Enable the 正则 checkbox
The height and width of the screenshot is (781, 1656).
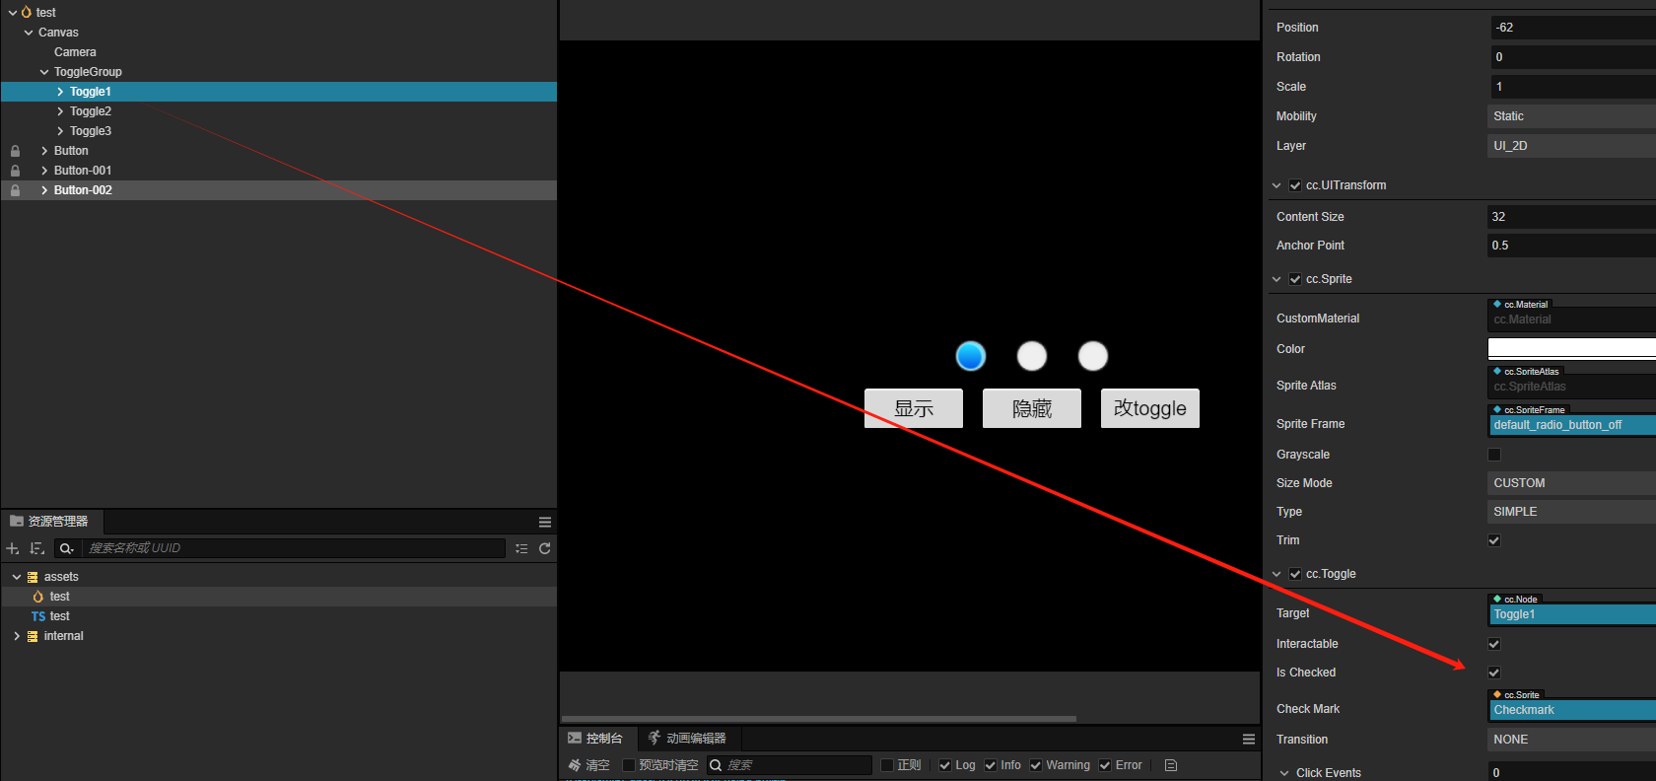point(887,765)
